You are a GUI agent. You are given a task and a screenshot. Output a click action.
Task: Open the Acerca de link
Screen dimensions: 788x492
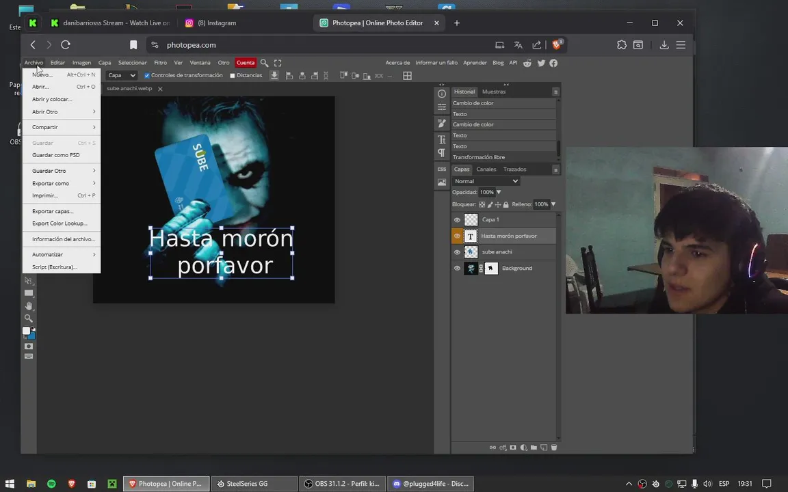click(397, 63)
